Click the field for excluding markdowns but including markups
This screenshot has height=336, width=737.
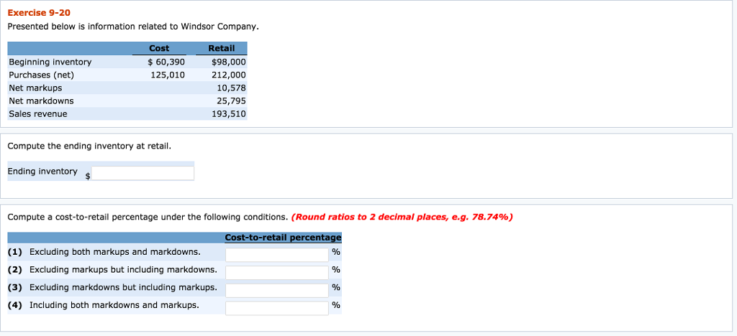(x=277, y=290)
